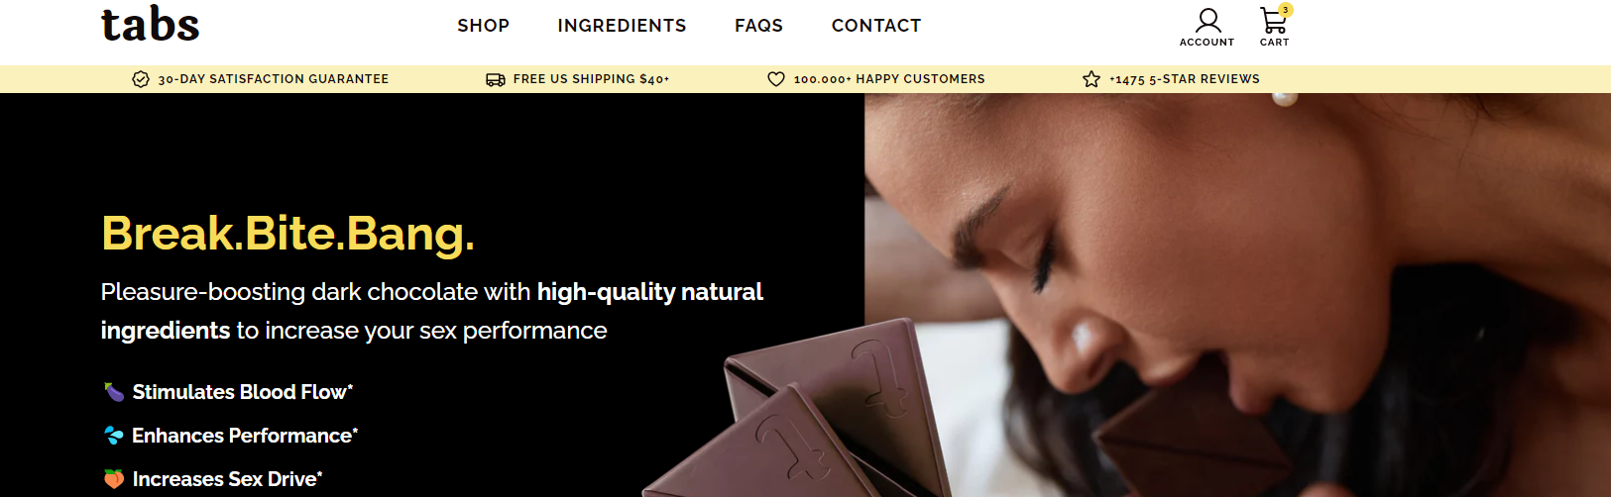Click the star icon for reviews

(x=1092, y=79)
